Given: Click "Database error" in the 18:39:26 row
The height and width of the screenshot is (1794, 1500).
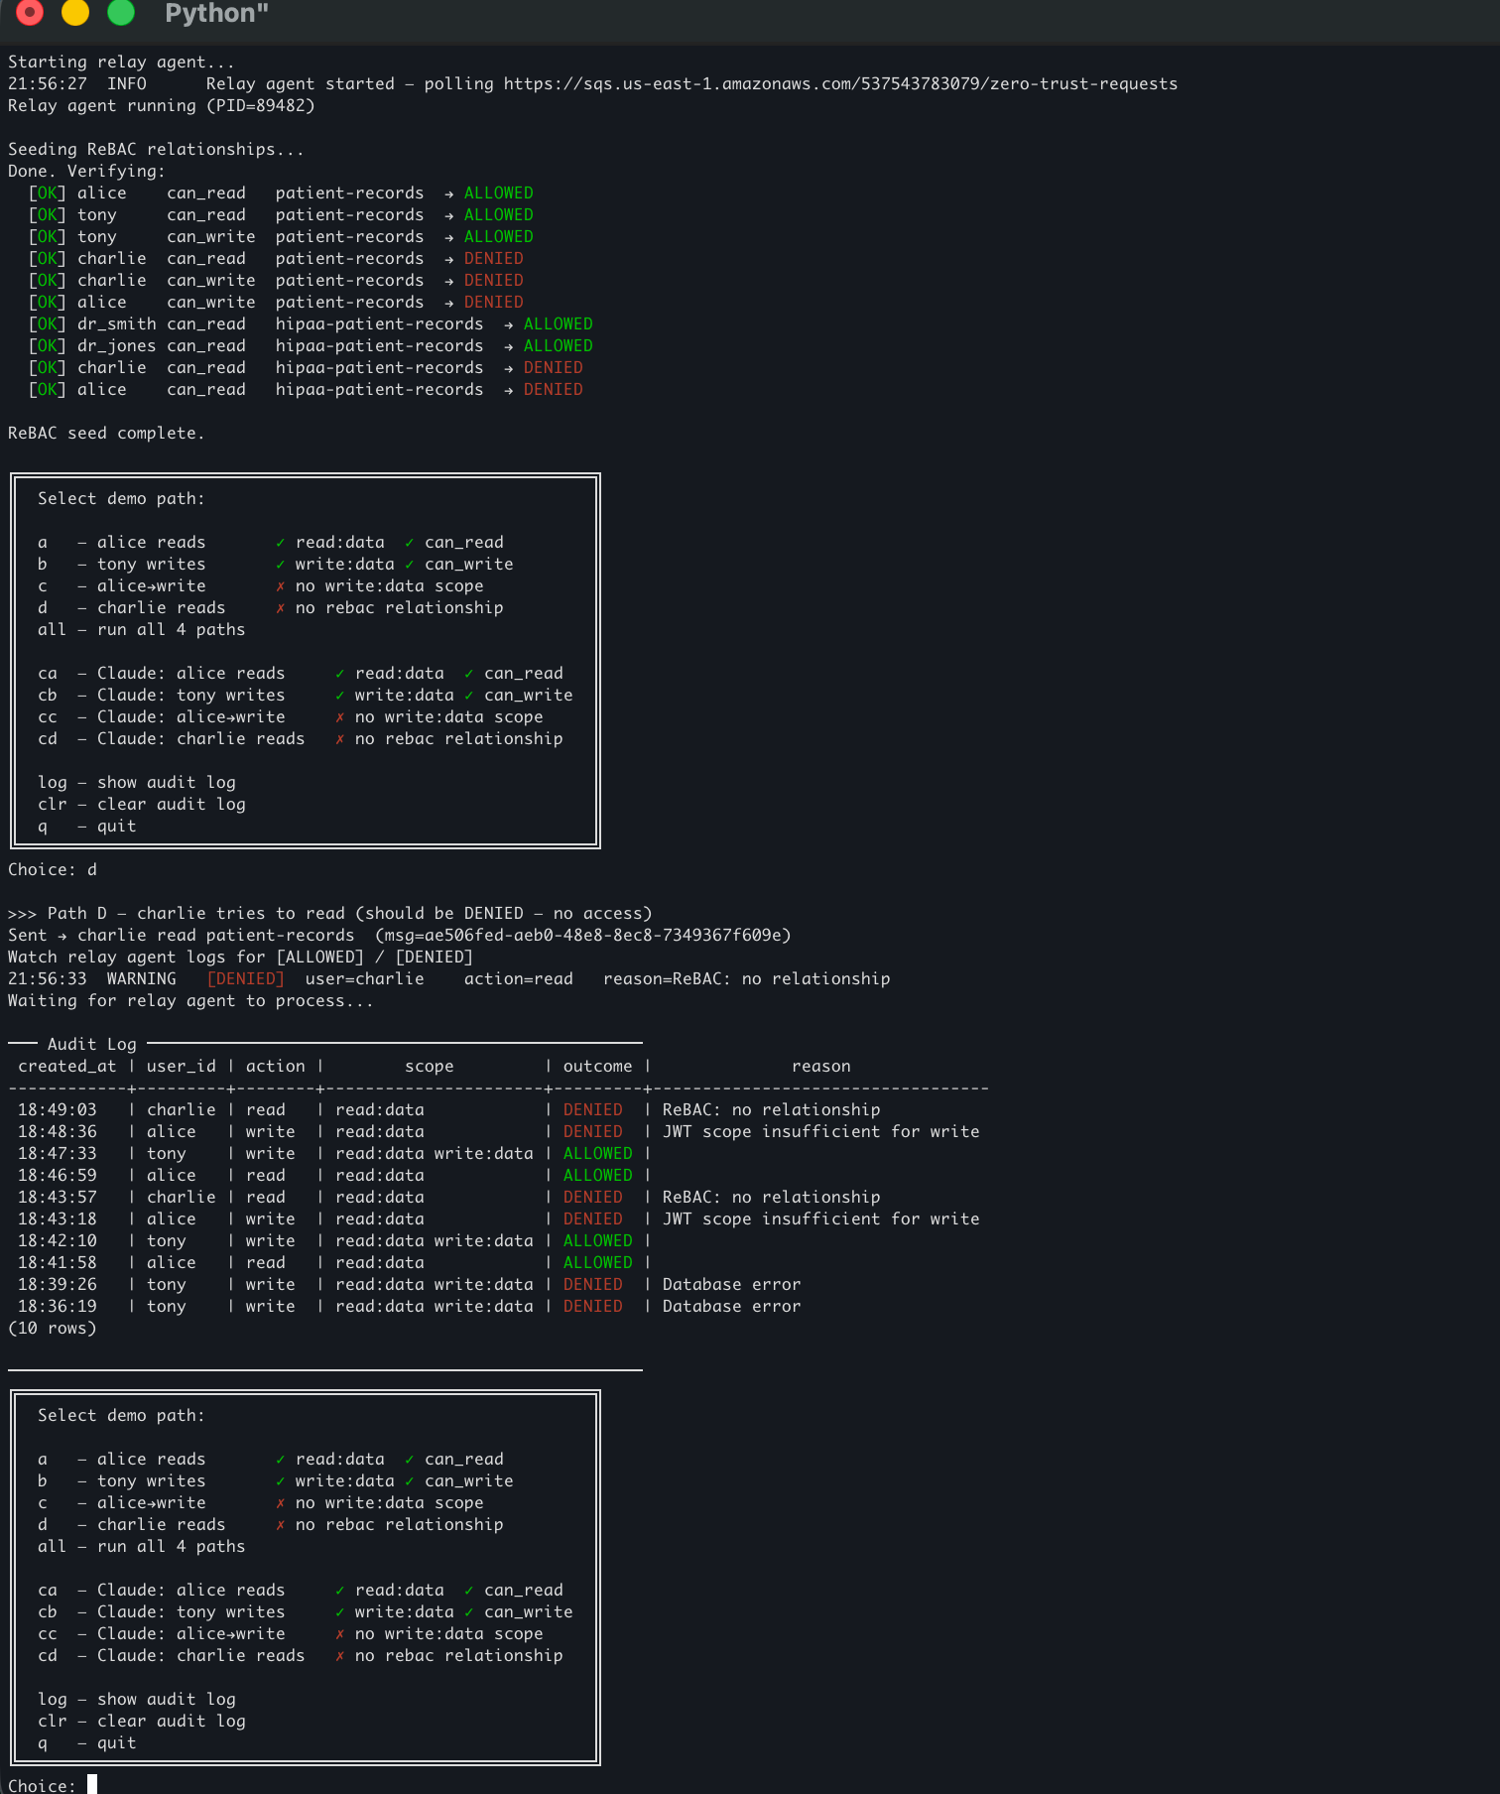Looking at the screenshot, I should coord(731,1285).
